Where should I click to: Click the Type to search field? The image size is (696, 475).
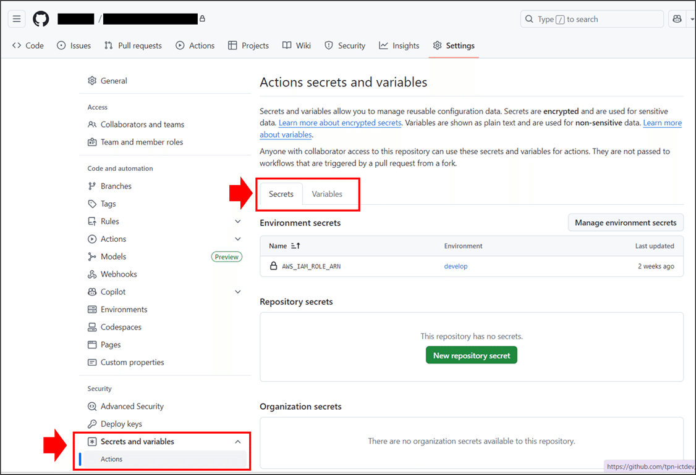click(x=590, y=19)
